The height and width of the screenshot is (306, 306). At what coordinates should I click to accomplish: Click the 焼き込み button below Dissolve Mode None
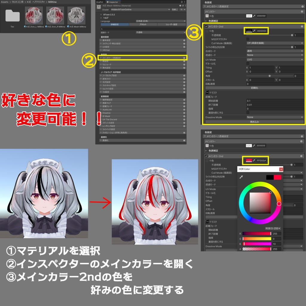pyautogui.click(x=254, y=122)
